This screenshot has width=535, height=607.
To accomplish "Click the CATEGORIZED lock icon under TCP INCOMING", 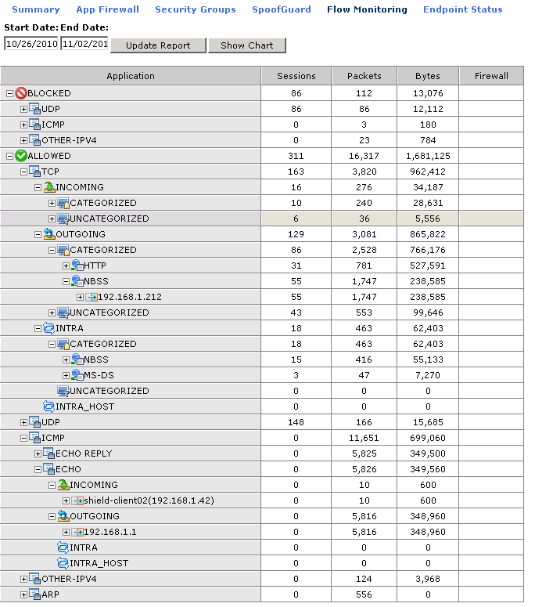I will tap(63, 203).
